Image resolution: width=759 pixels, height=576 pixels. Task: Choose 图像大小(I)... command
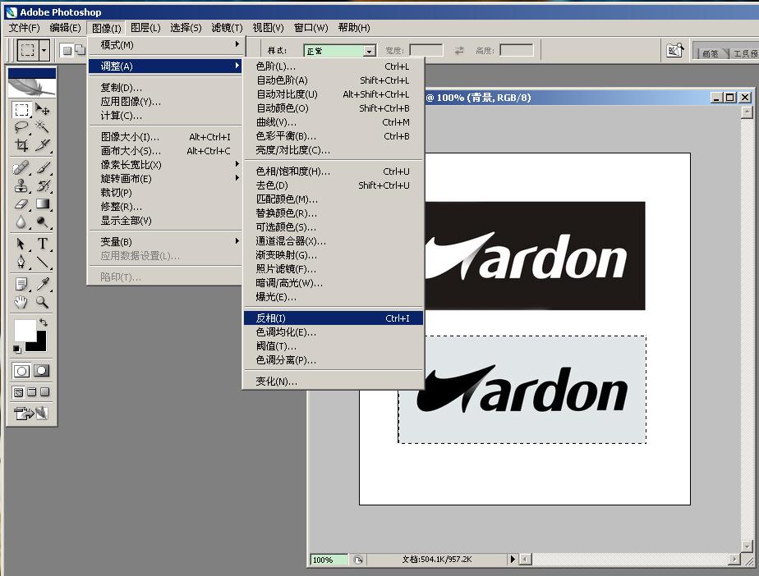click(x=166, y=137)
